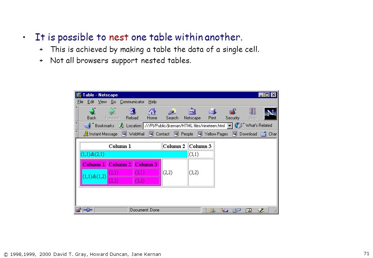This screenshot has height=258, width=373.
Task: Click the status bar security padlock icon
Action: point(79,210)
